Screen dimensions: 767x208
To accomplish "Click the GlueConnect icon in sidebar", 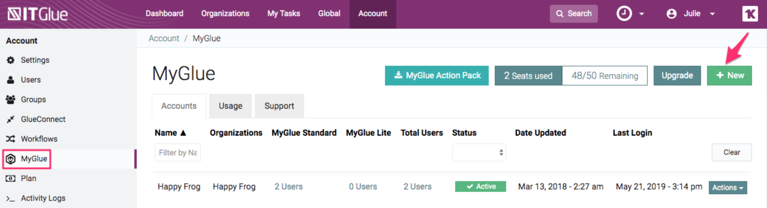I will coord(10,119).
